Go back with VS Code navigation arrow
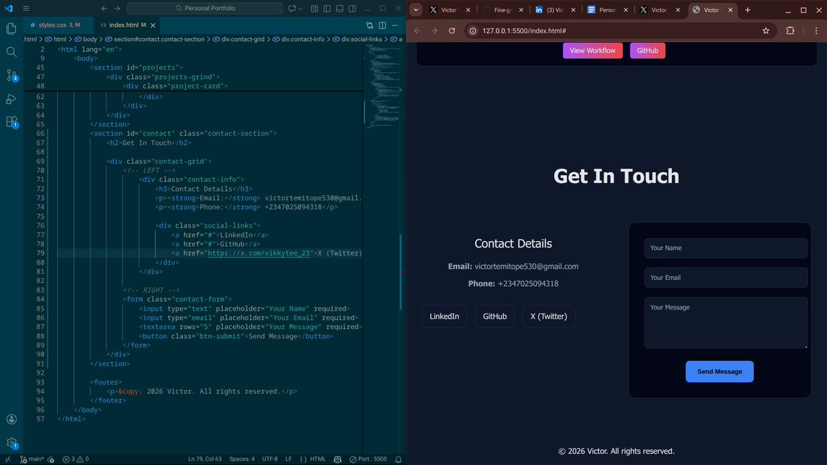This screenshot has height=465, width=827. 104,9
